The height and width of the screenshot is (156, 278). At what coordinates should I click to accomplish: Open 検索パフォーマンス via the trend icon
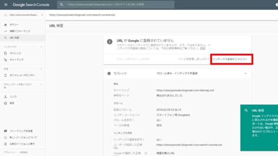click(x=6, y=31)
